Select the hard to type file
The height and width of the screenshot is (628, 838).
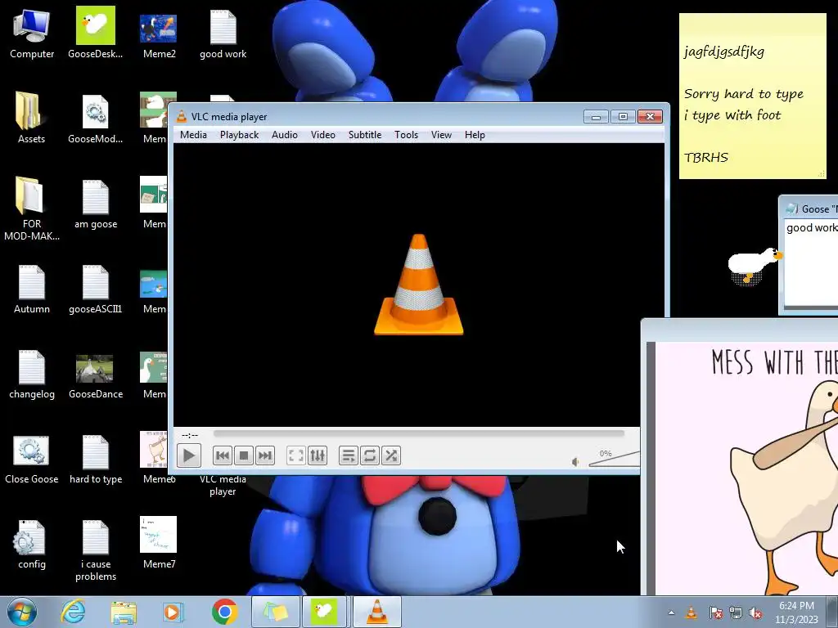point(96,460)
